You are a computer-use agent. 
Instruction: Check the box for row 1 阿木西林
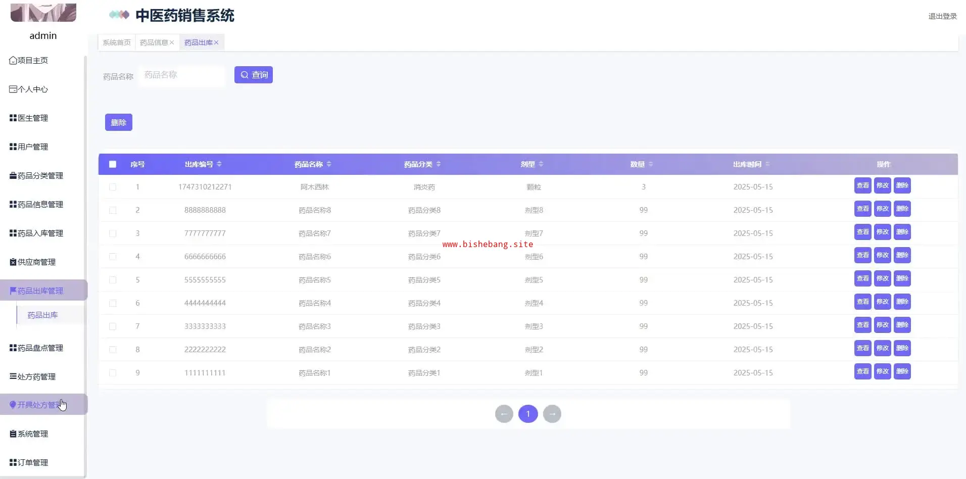click(x=113, y=187)
